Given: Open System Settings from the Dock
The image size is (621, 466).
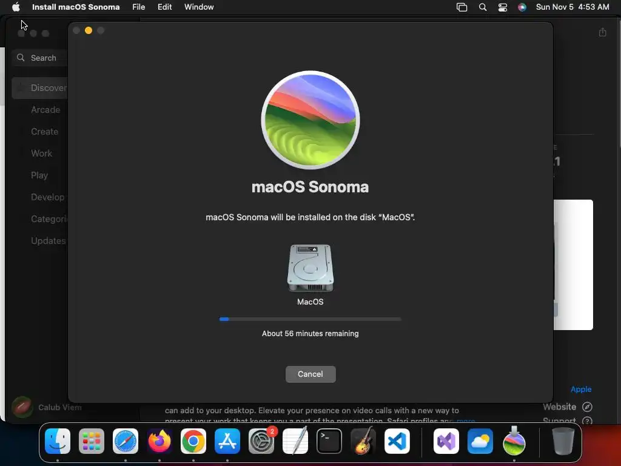Looking at the screenshot, I should point(261,441).
